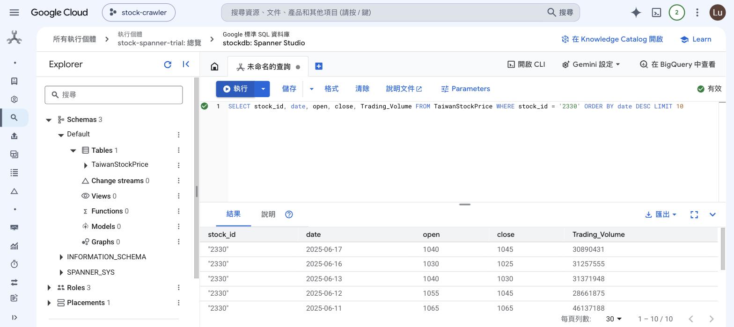Collapse the Schemas tree node
734x327 pixels.
click(x=49, y=120)
